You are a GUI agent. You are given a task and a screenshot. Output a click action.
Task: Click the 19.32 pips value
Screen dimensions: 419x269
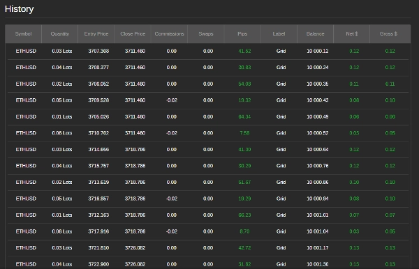click(244, 100)
